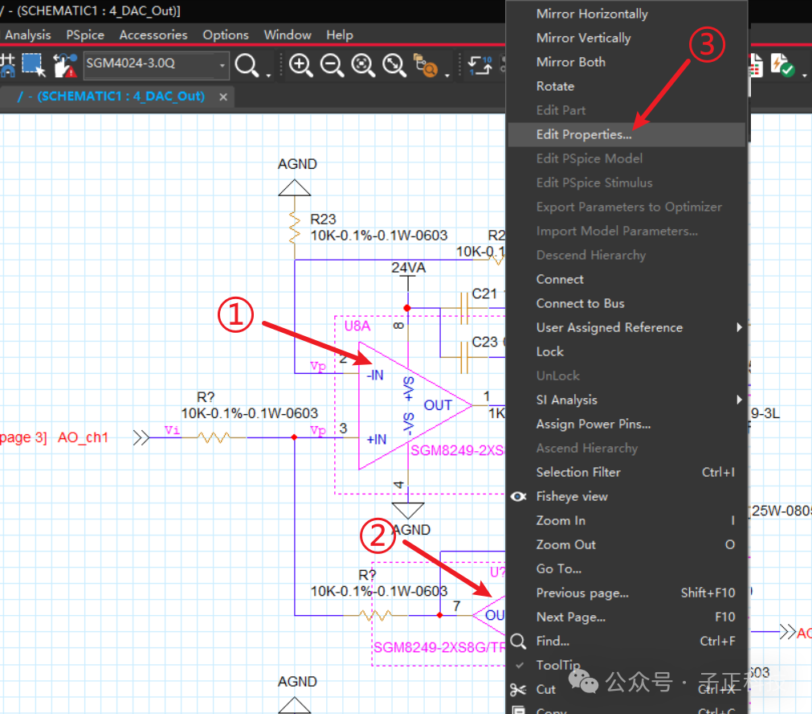
Task: Select Go To... in the context menu
Action: (626, 568)
